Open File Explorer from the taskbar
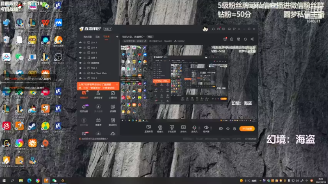The image size is (328, 184). pos(21,181)
